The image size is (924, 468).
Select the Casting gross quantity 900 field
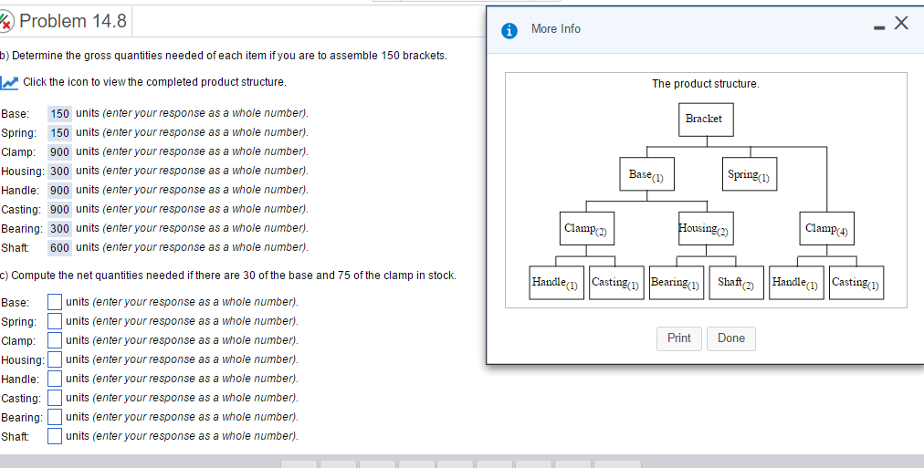click(59, 210)
